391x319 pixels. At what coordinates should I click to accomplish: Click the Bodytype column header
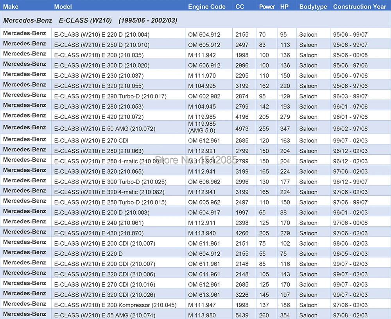pyautogui.click(x=313, y=7)
